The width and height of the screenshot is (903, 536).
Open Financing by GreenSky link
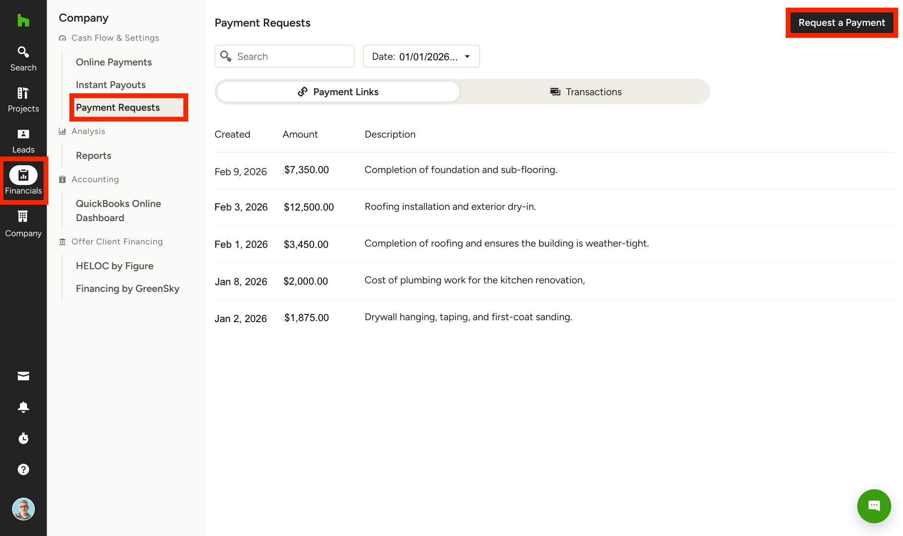pyautogui.click(x=127, y=288)
